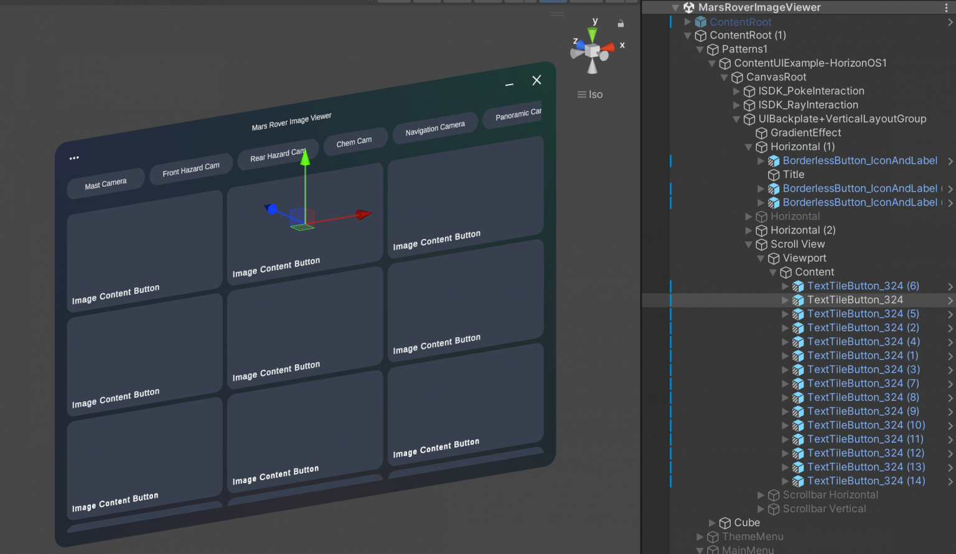956x554 pixels.
Task: Click the padlock icon near the scene gizmo
Action: click(x=620, y=22)
